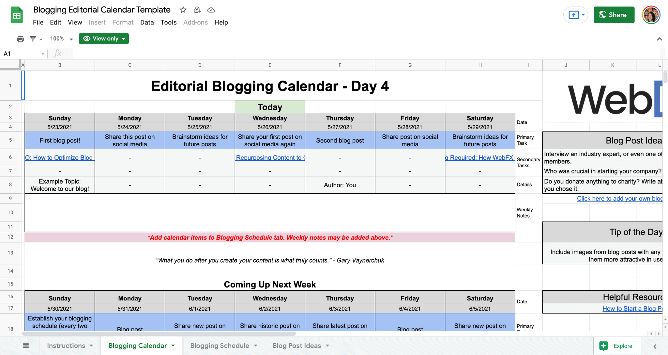This screenshot has height=355, width=668.
Task: Open the Data menu
Action: (147, 23)
